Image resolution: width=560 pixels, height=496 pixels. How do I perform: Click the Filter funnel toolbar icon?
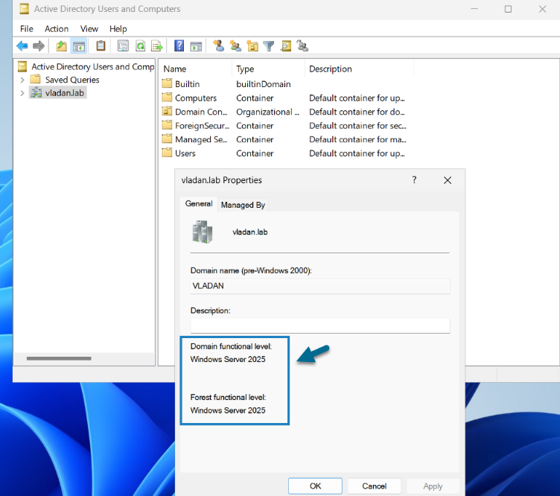(269, 45)
